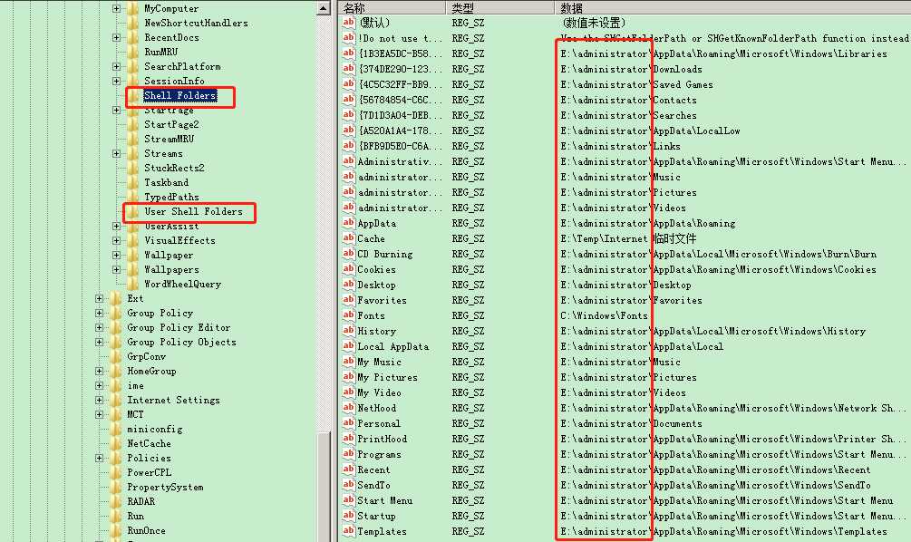
Task: Select the PropertySystem key
Action: [165, 488]
